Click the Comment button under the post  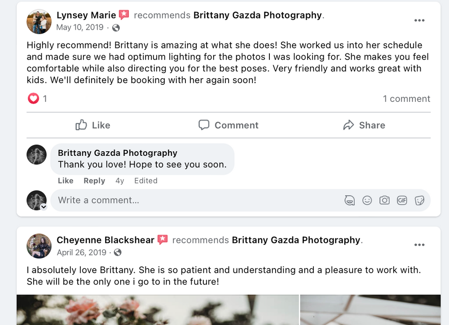click(x=229, y=125)
